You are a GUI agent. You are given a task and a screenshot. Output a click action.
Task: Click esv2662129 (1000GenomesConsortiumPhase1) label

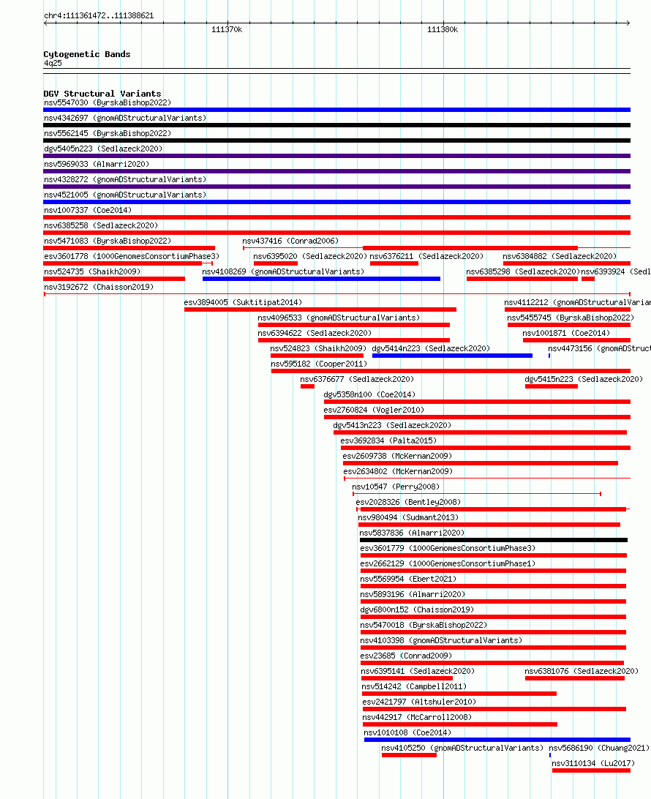pyautogui.click(x=448, y=563)
